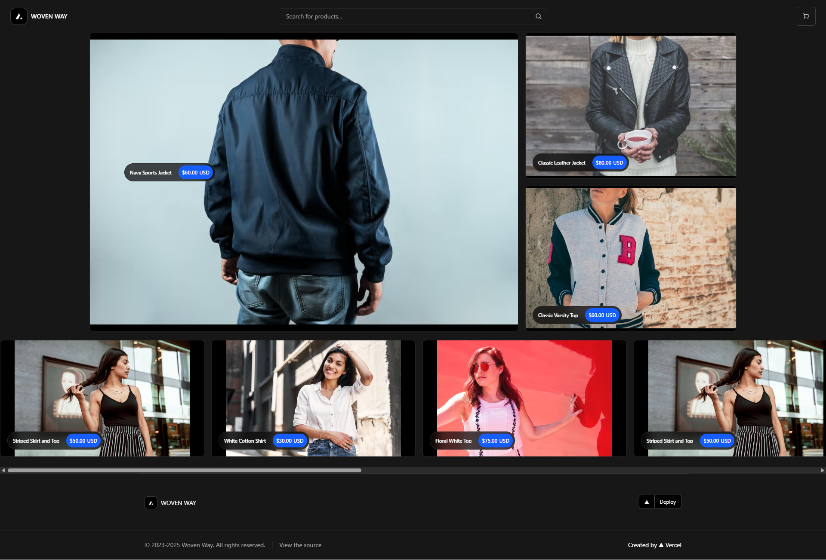Click the Classic Leather Jacket label
This screenshot has height=560, width=826.
pyautogui.click(x=561, y=163)
